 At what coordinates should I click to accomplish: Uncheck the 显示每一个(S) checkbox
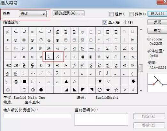click(x=105, y=22)
